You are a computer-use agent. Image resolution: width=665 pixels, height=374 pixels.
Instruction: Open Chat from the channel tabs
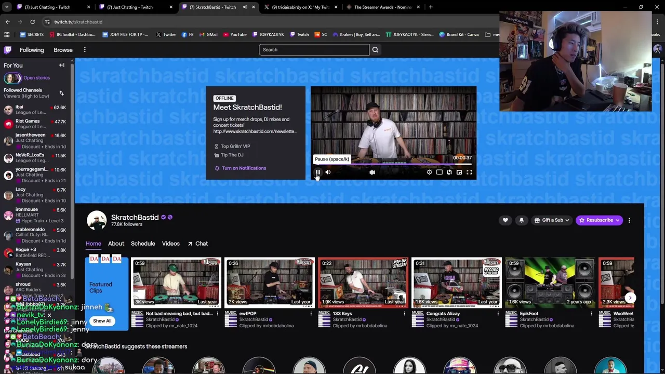(198, 244)
